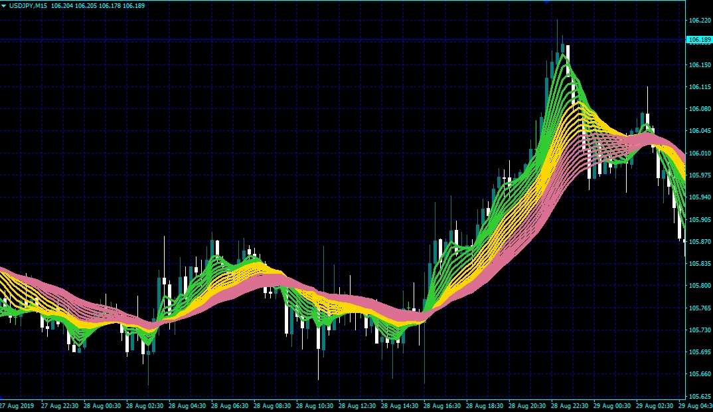
Task: Click the 105.765 price axis label
Action: 700,308
